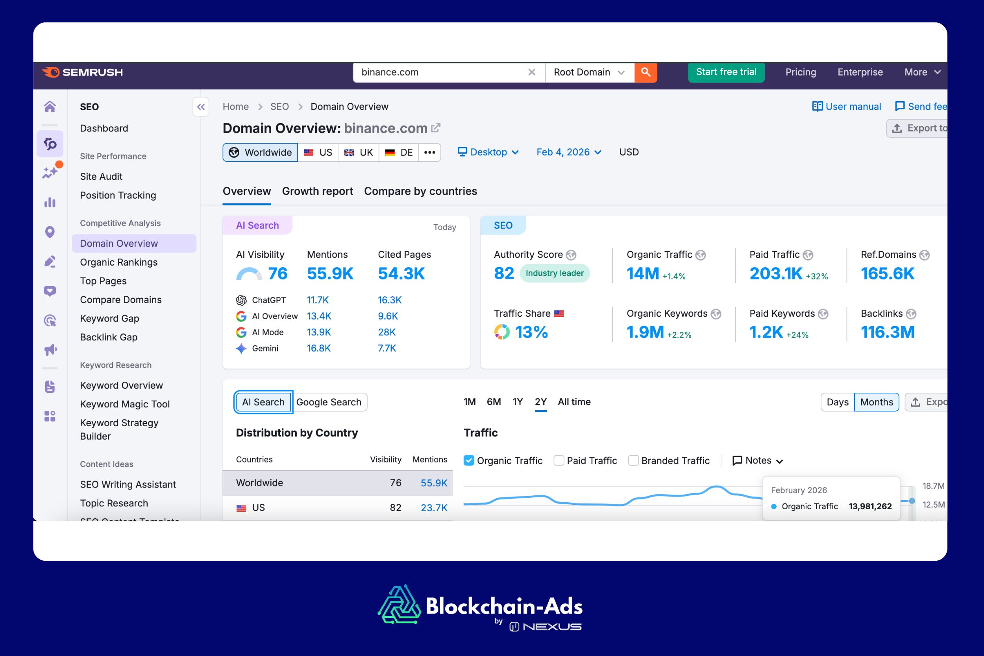Open the Root Domain dropdown
Viewport: 984px width, 656px height.
point(589,72)
